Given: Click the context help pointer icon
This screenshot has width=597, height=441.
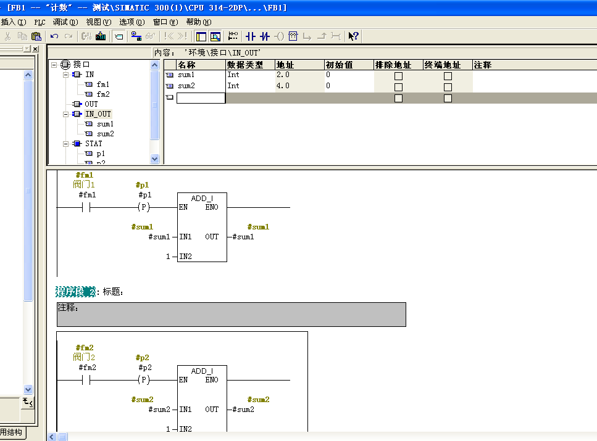Looking at the screenshot, I should [353, 36].
